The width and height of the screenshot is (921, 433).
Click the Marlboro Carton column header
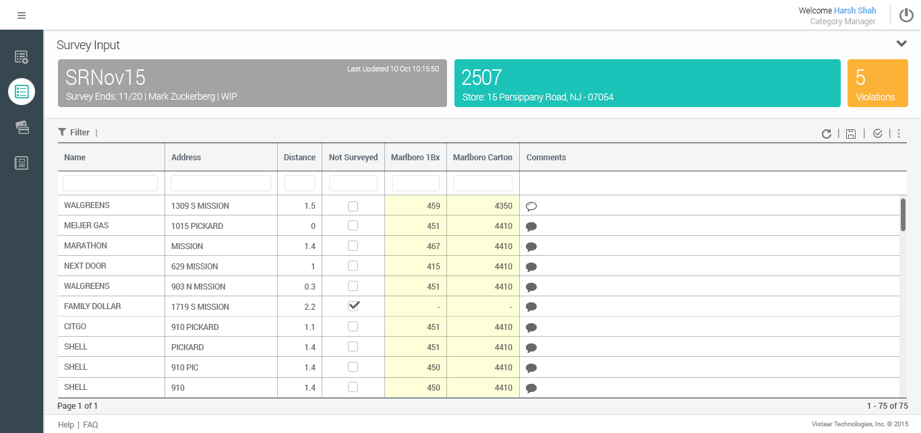482,158
